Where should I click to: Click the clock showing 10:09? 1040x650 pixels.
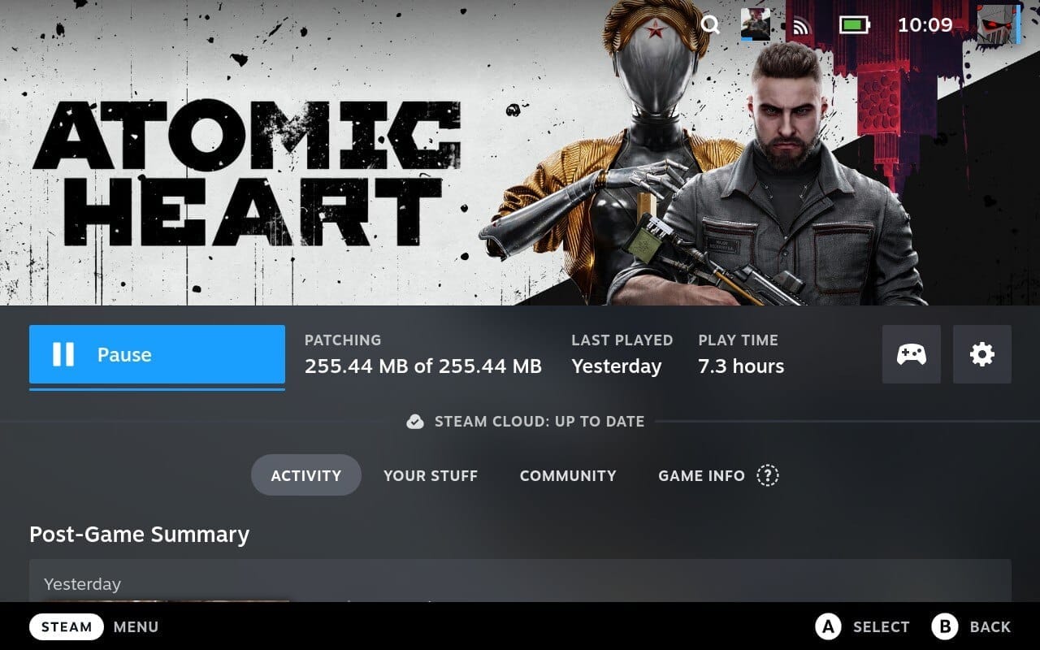[925, 25]
